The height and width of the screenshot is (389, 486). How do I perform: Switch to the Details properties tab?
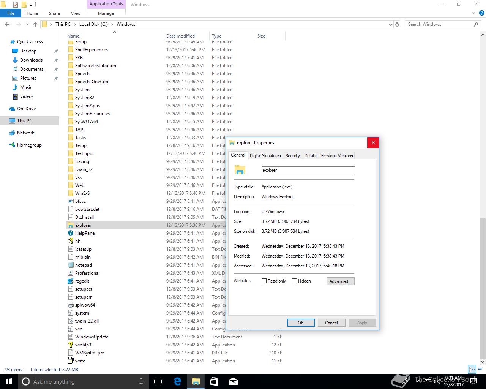pyautogui.click(x=310, y=156)
